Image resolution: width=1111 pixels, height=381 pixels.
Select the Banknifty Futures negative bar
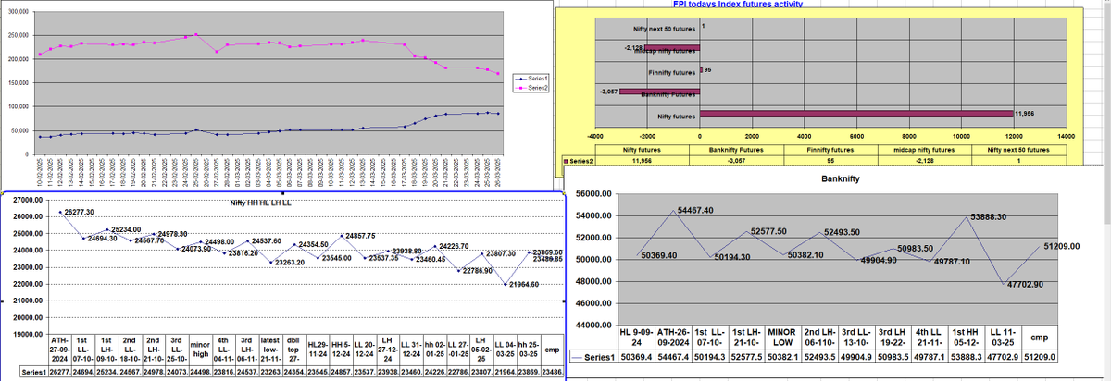659,92
